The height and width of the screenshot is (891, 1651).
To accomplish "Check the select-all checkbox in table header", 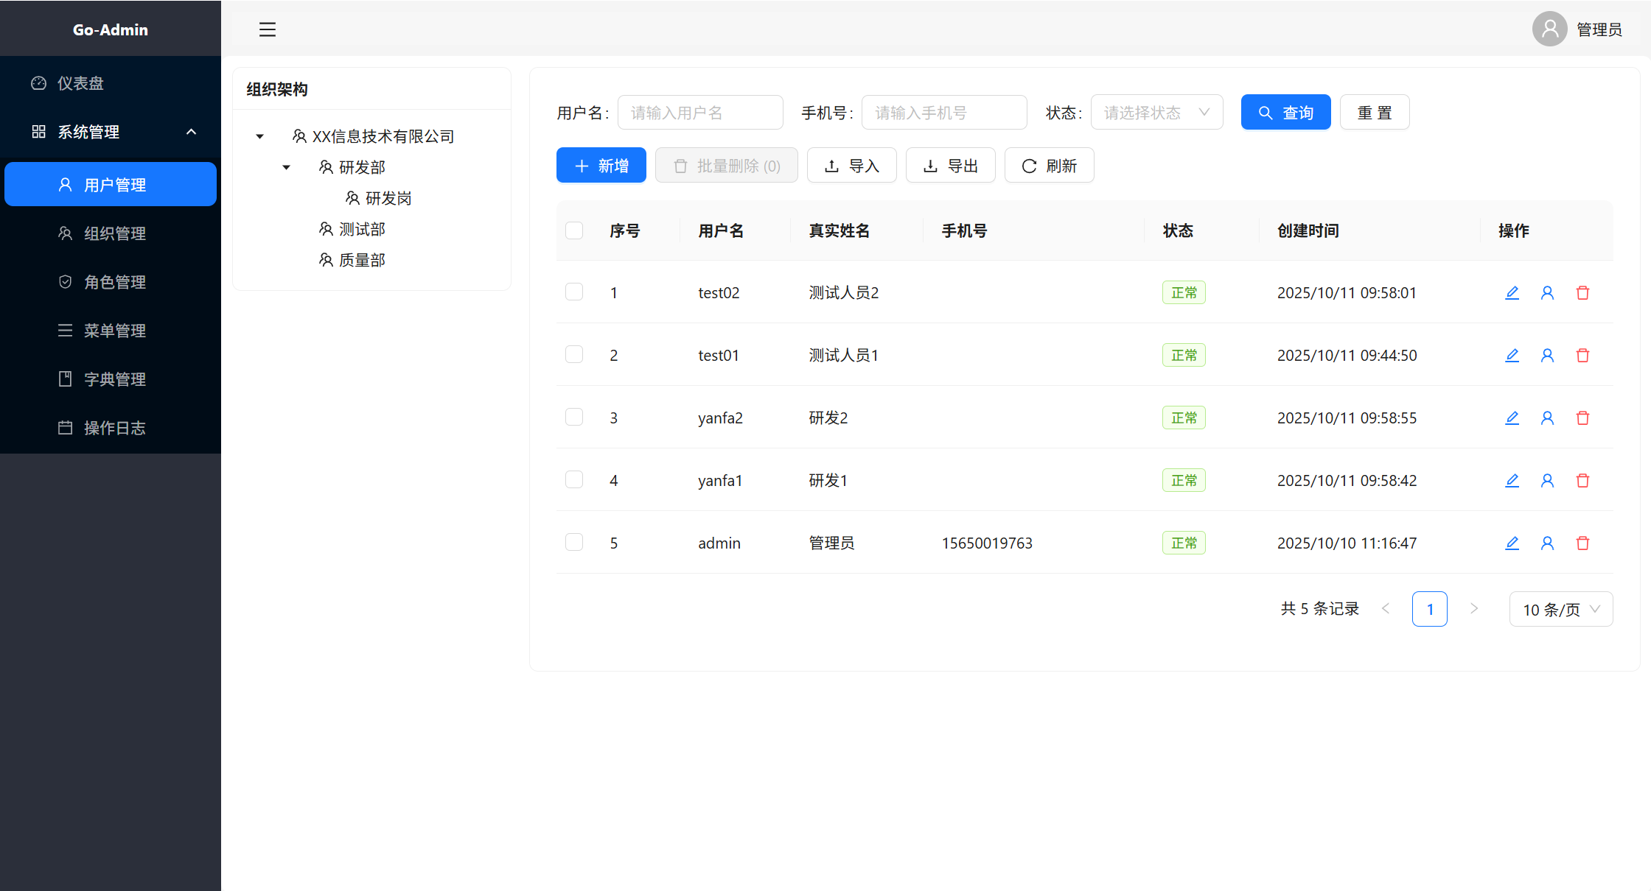I will (574, 230).
